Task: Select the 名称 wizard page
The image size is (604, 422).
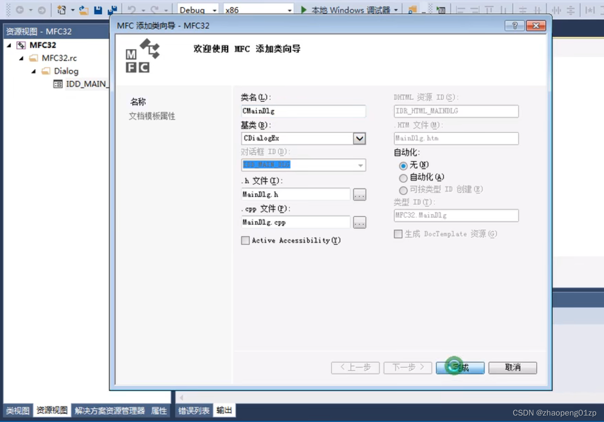Action: pos(138,102)
